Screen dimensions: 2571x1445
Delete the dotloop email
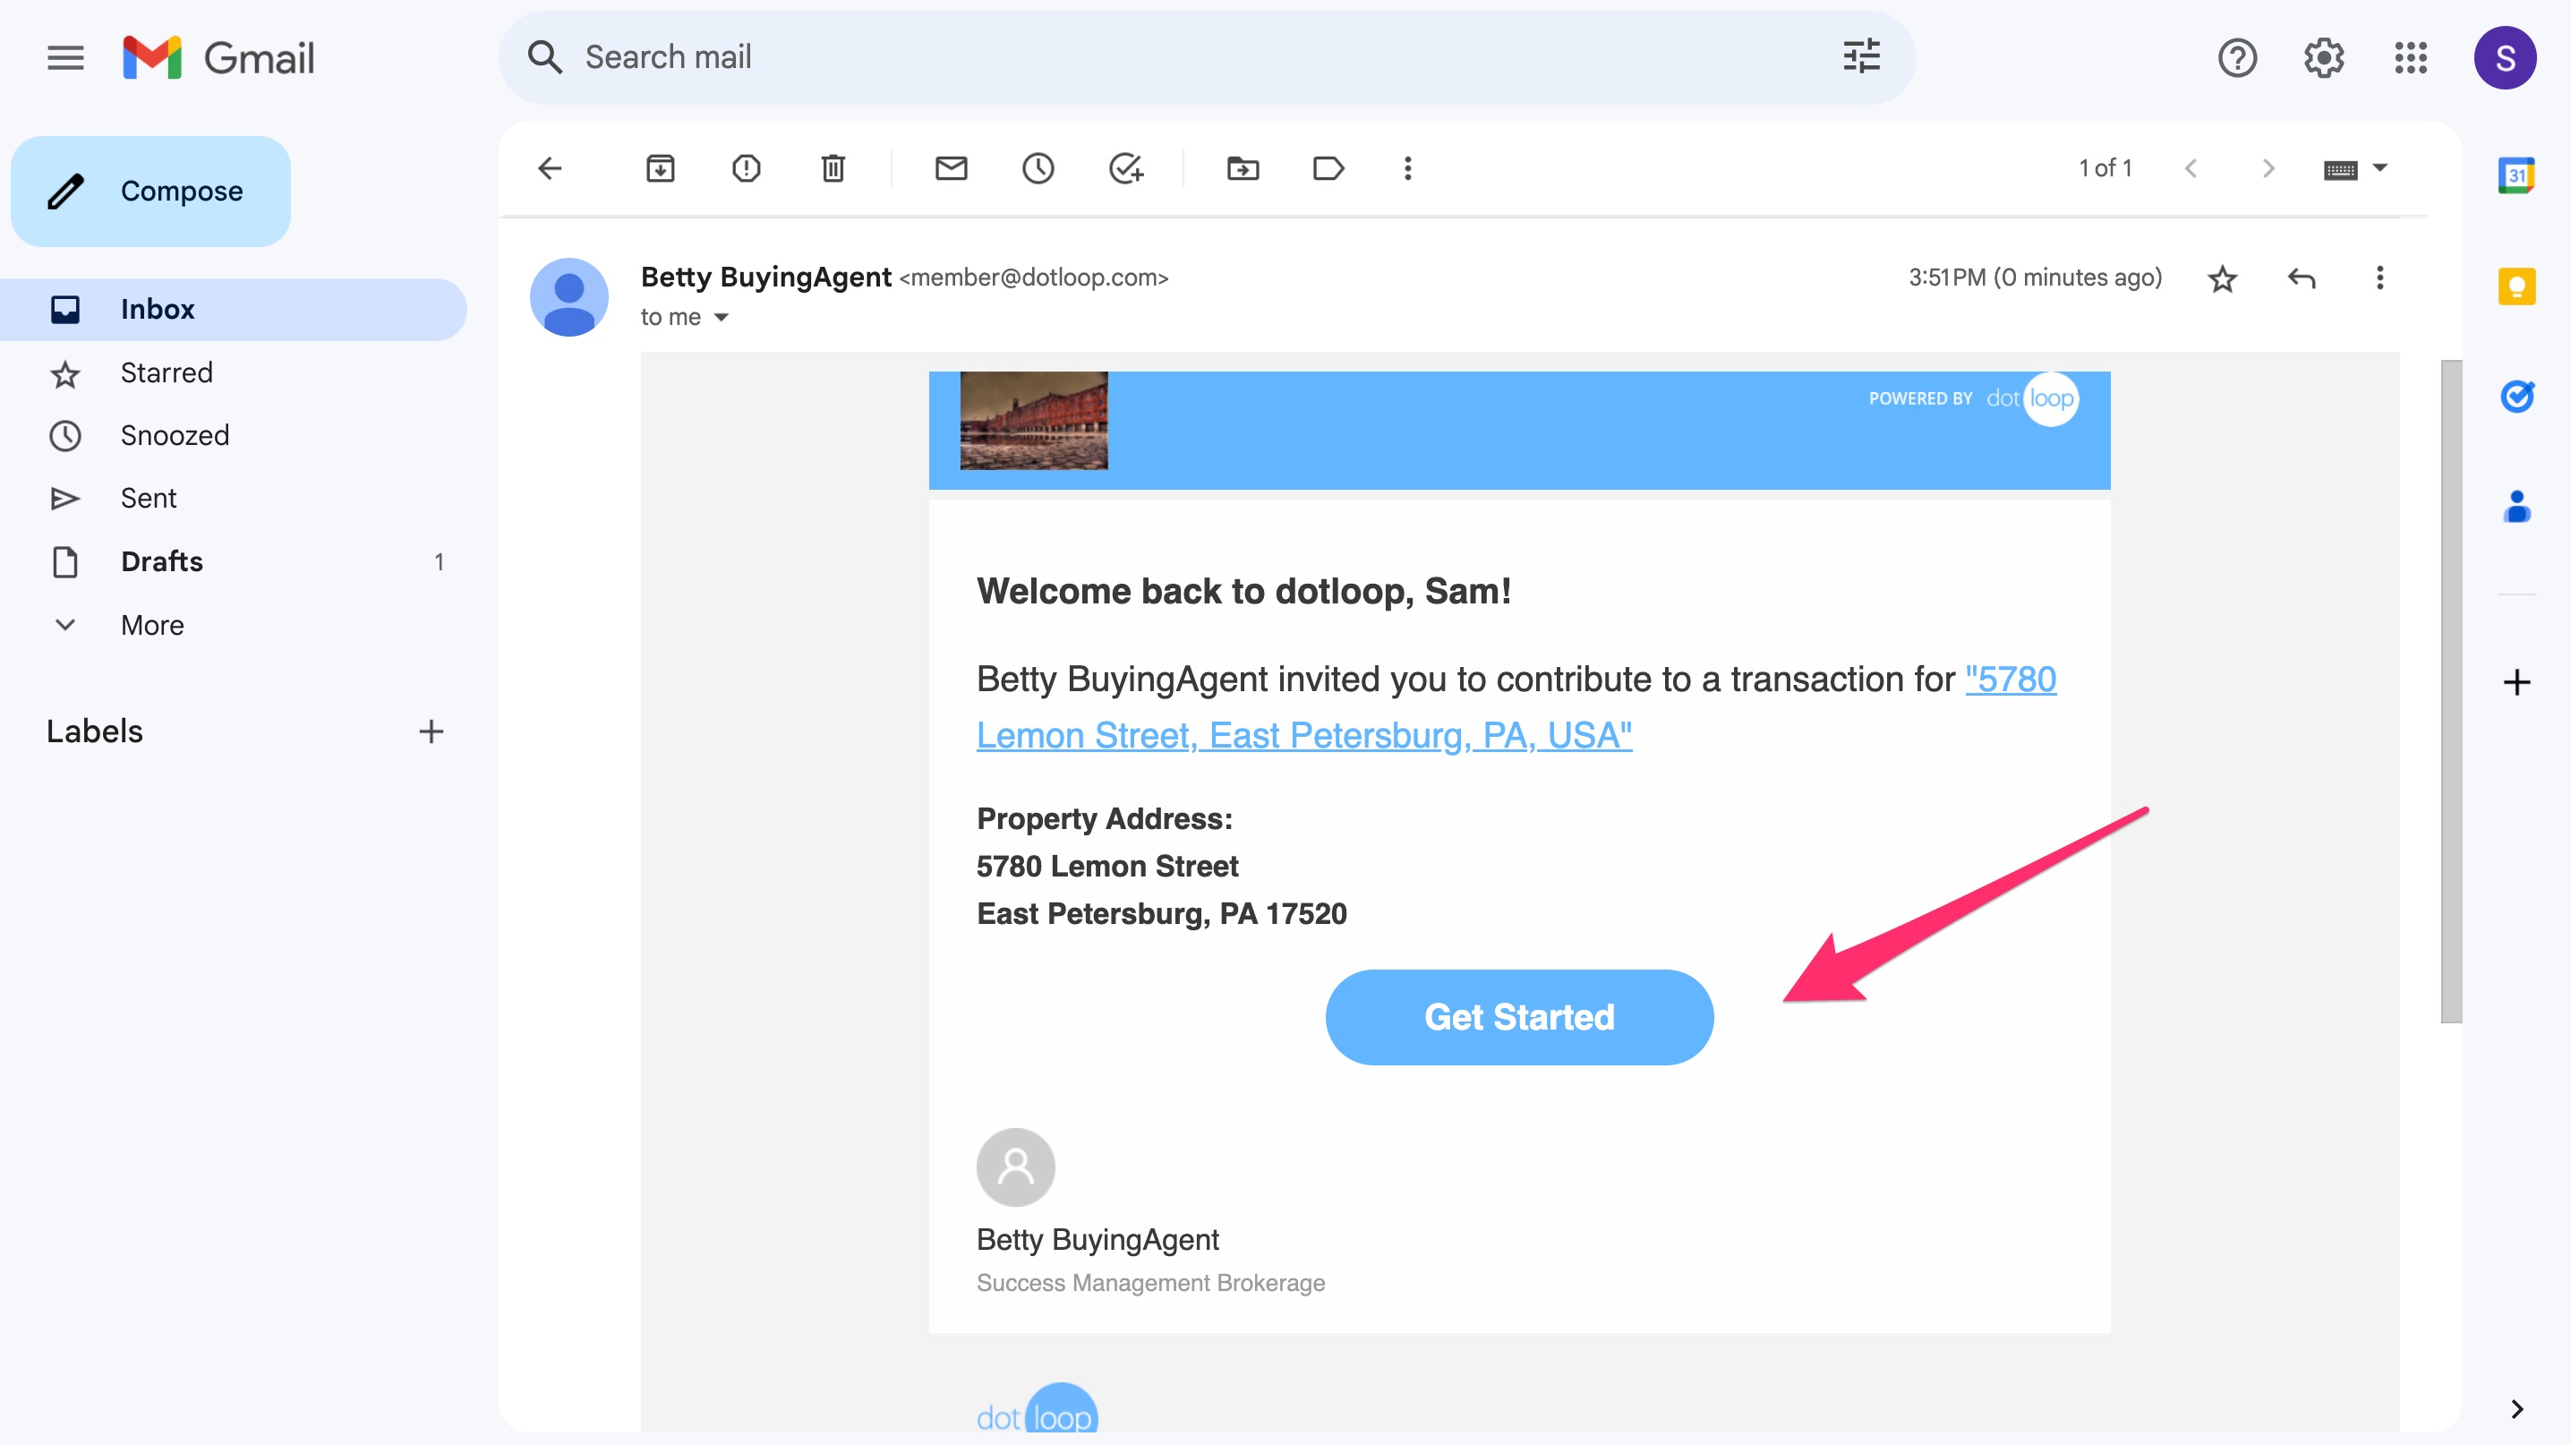(x=833, y=168)
